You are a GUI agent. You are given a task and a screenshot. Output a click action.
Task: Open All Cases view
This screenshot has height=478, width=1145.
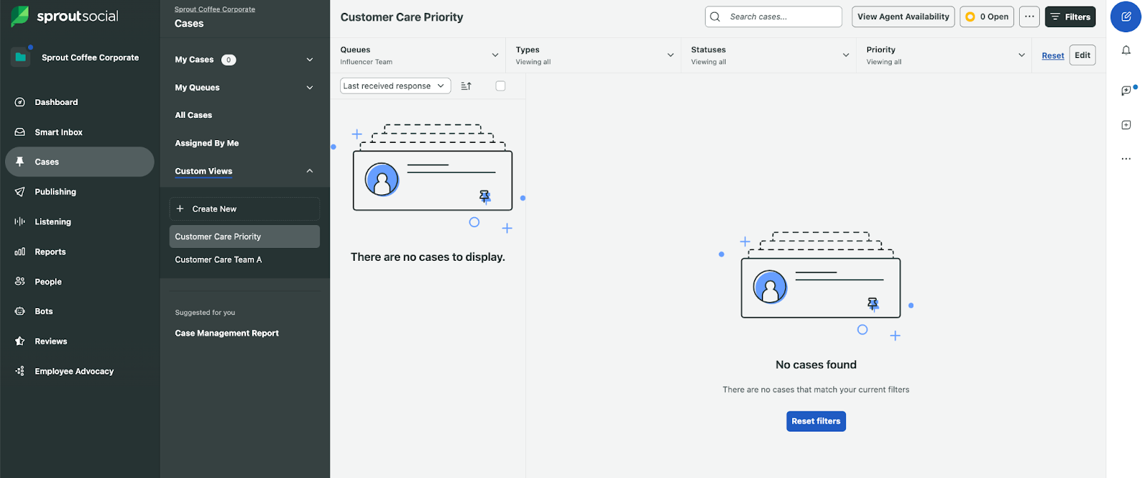coord(193,115)
